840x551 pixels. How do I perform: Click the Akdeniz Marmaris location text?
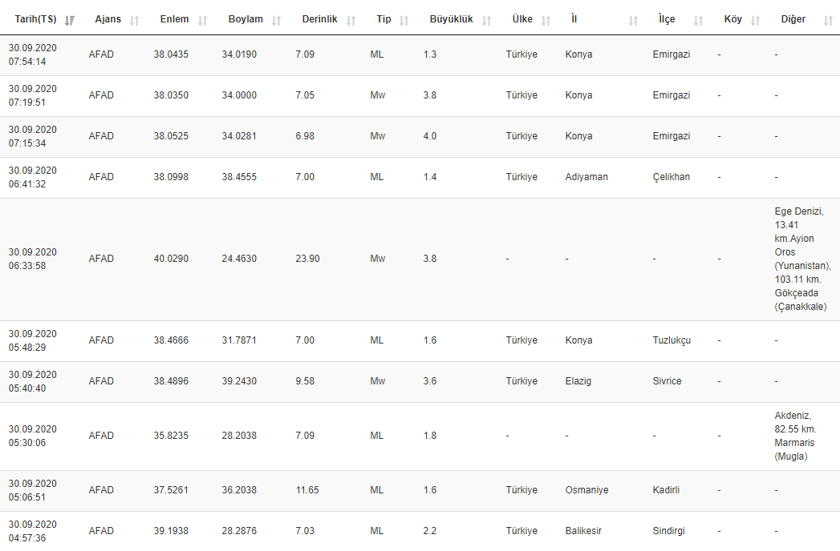pos(796,436)
